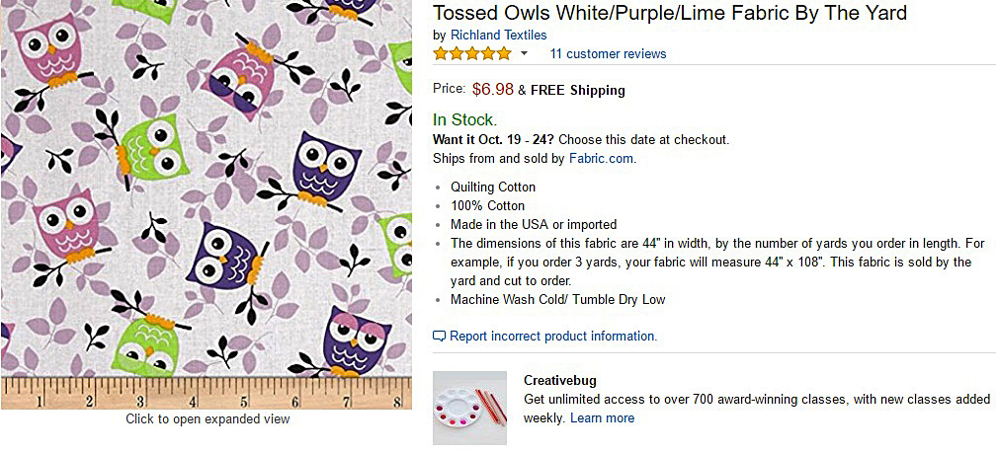998x453 pixels.
Task: Click the Creativebug heading
Action: coord(559,380)
